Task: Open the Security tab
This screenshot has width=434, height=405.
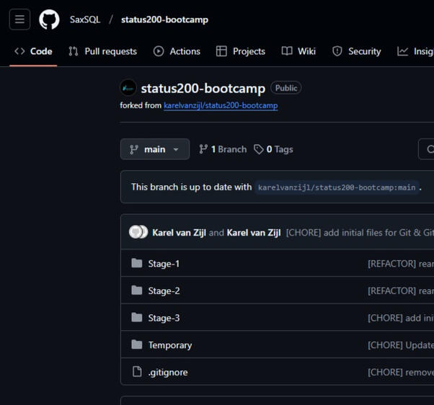Action: pos(356,51)
